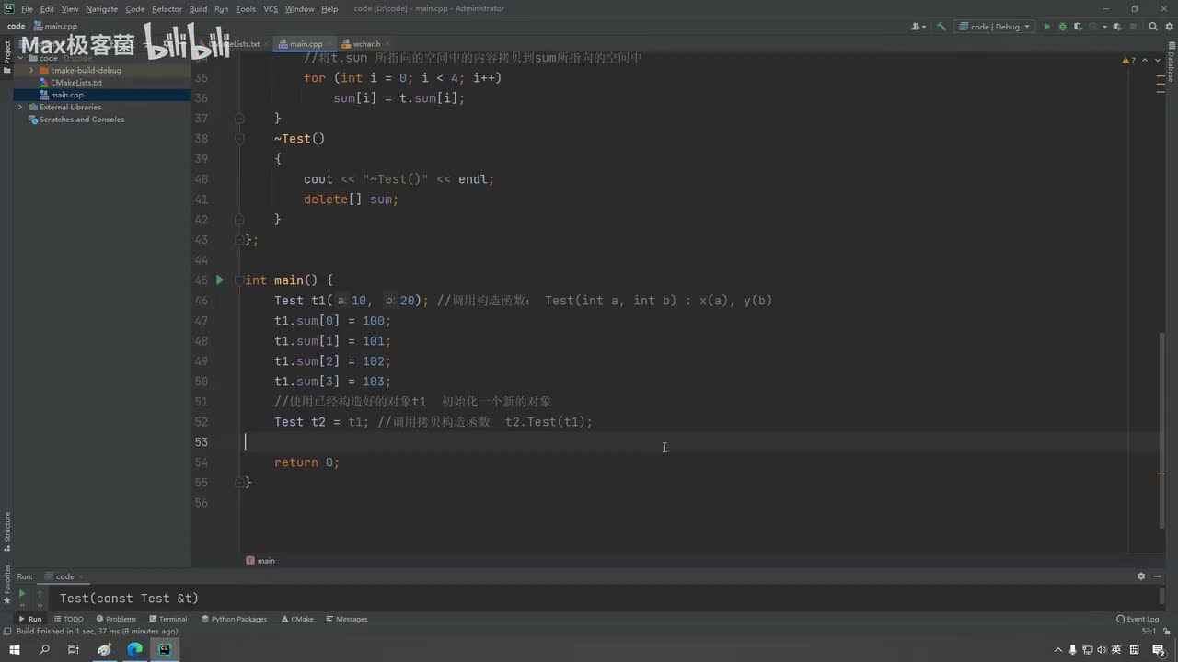Open Task View on the taskbar
1178x662 pixels.
click(x=74, y=650)
